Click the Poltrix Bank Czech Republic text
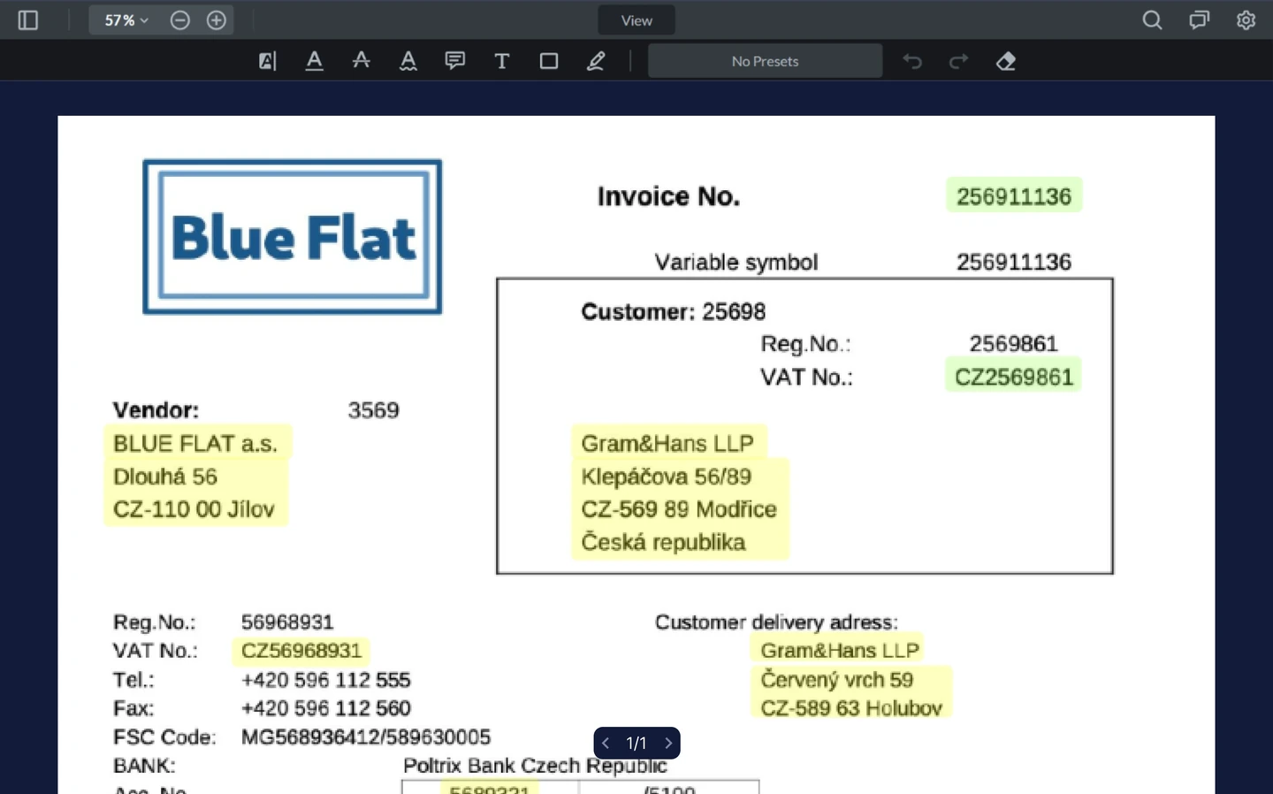This screenshot has height=794, width=1273. [535, 766]
